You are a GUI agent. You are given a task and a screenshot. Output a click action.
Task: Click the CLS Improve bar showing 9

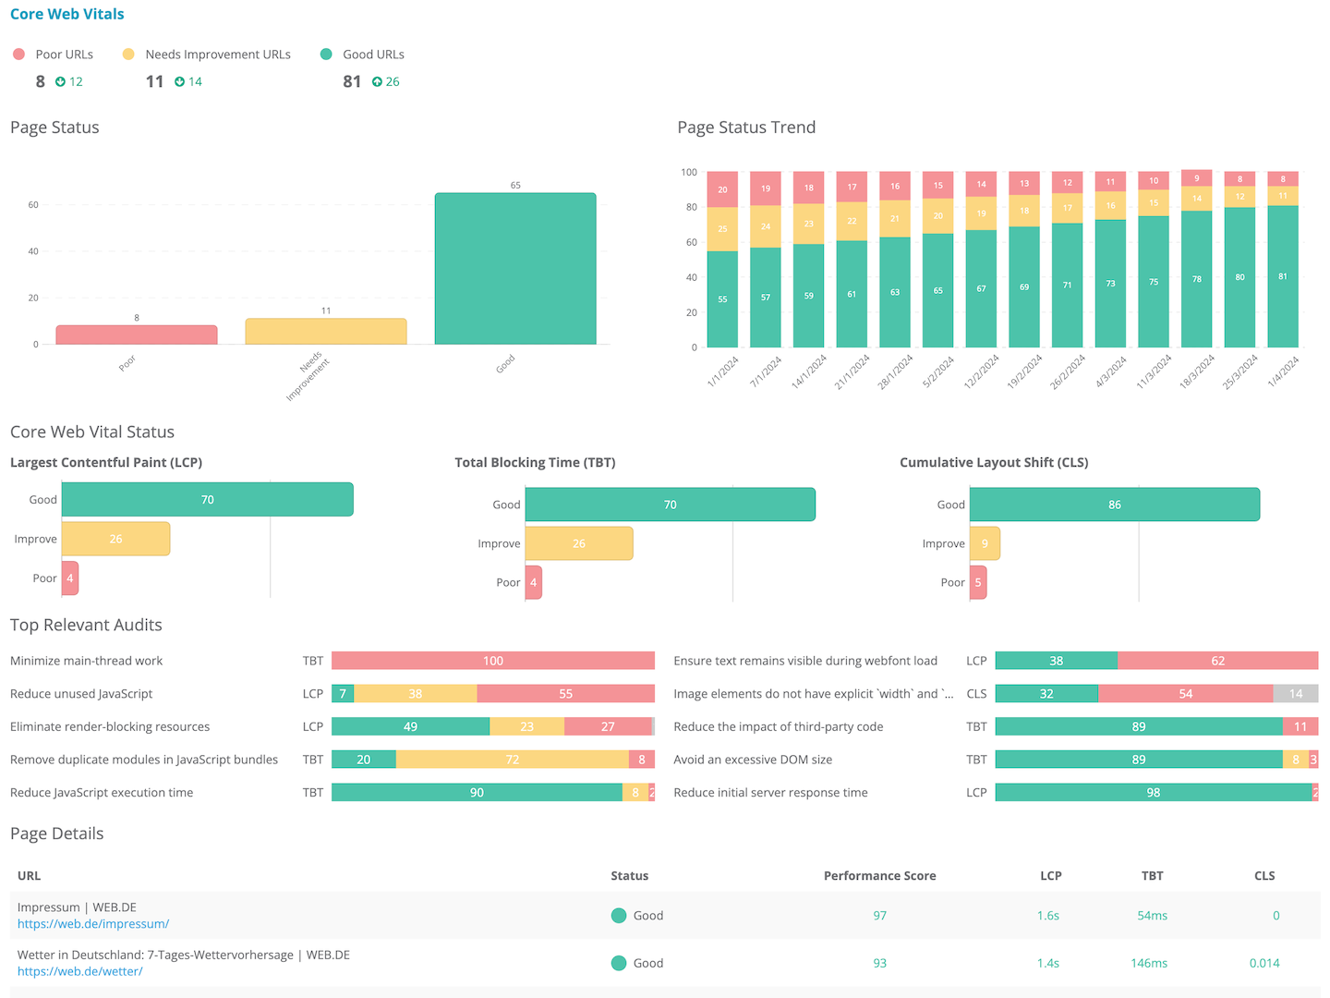click(985, 543)
